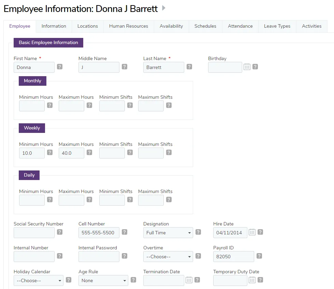Focus the Hire Date field 04/11/2014

pos(230,233)
